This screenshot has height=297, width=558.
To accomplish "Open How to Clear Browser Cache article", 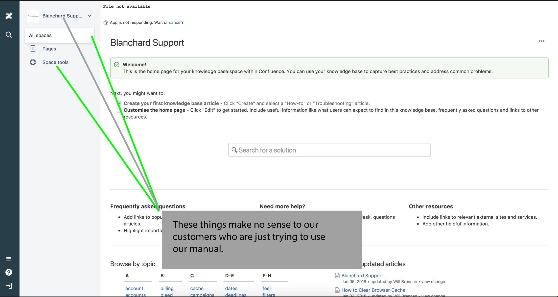I will click(x=373, y=290).
